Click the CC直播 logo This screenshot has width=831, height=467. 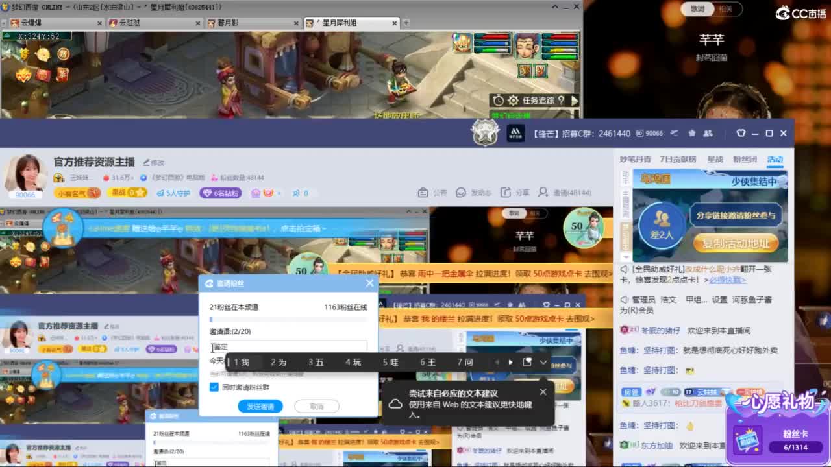pyautogui.click(x=801, y=13)
